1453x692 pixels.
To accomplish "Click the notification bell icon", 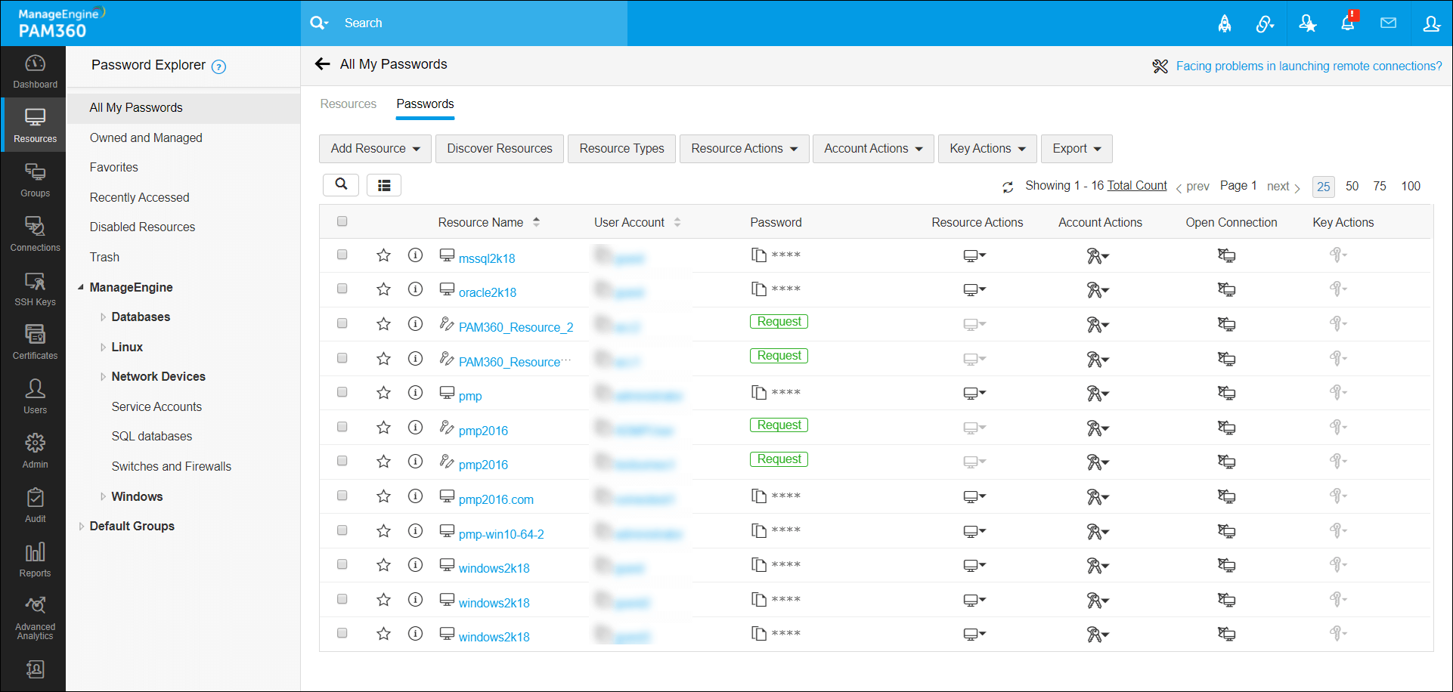I will (1348, 23).
